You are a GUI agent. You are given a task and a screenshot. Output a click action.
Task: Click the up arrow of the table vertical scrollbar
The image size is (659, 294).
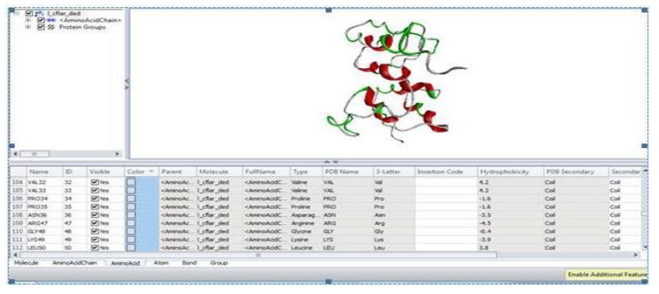(645, 171)
